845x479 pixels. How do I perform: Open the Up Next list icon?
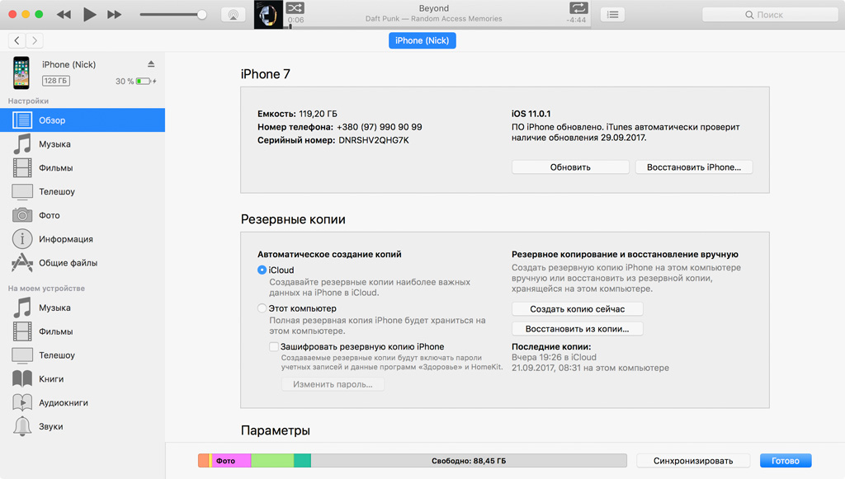613,15
